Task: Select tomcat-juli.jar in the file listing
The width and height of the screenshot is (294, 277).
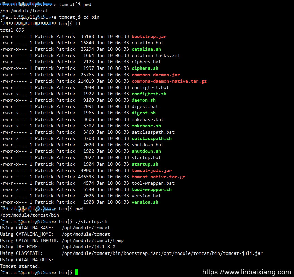Action: pos(152,170)
